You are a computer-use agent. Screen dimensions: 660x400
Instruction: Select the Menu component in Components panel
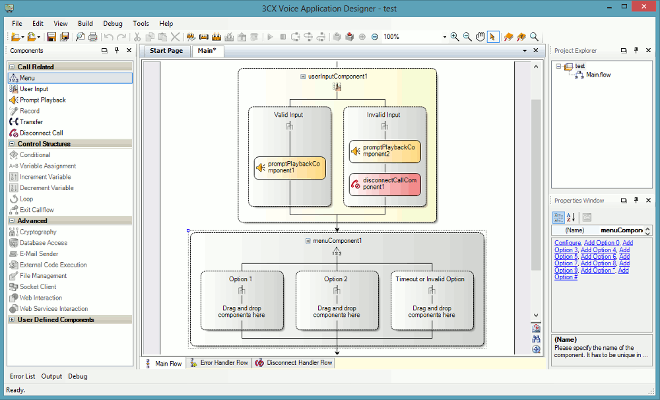click(x=70, y=78)
